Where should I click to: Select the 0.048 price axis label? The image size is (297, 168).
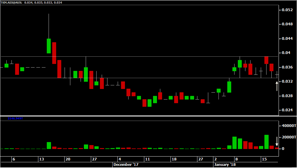click(x=287, y=24)
